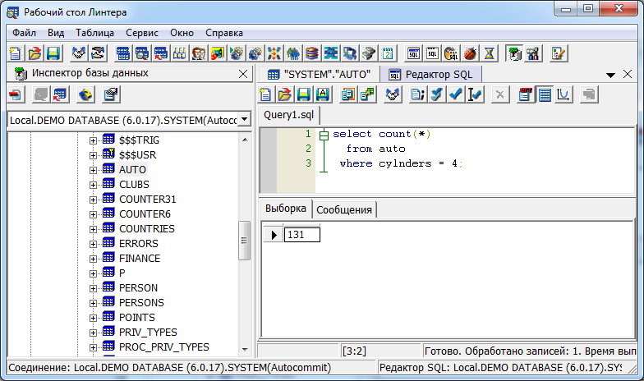Image resolution: width=644 pixels, height=381 pixels.
Task: Open the Сервис menu
Action: coord(143,33)
